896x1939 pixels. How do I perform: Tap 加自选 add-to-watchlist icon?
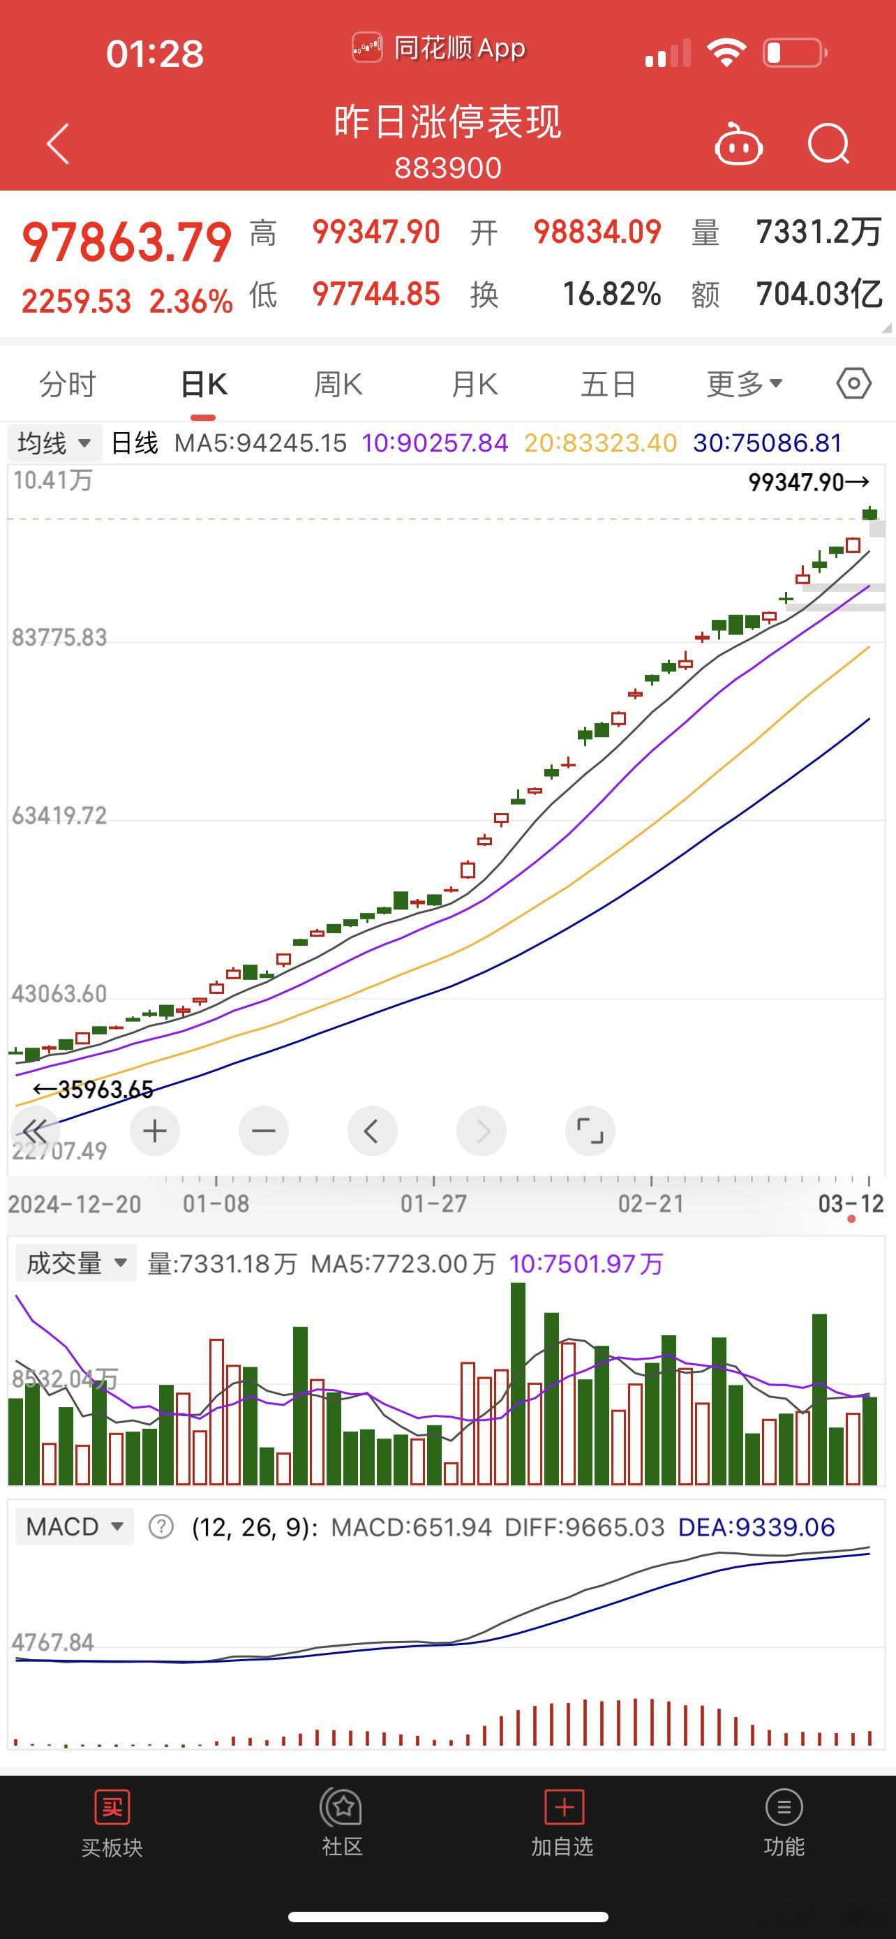(563, 1806)
